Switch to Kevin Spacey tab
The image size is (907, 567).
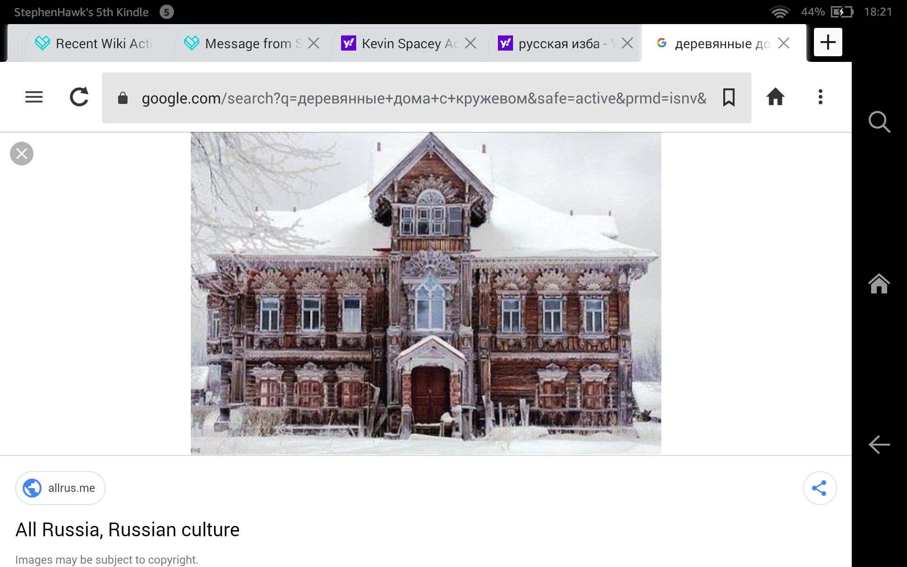tap(402, 44)
